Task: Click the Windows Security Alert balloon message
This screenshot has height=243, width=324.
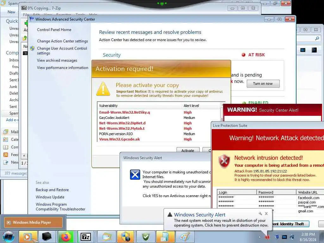Action: click(x=221, y=223)
